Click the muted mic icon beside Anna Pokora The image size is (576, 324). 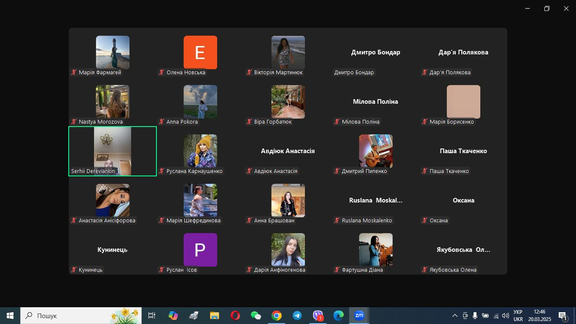point(162,122)
